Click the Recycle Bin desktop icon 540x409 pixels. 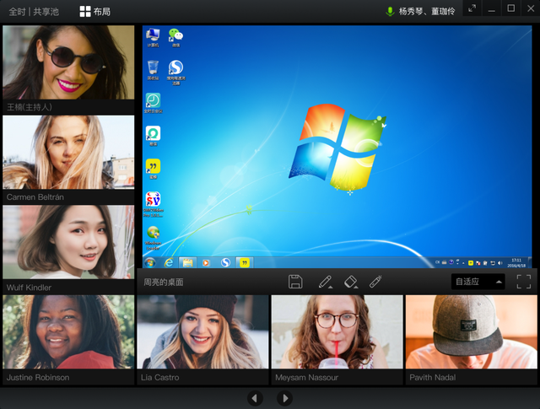coord(153,70)
